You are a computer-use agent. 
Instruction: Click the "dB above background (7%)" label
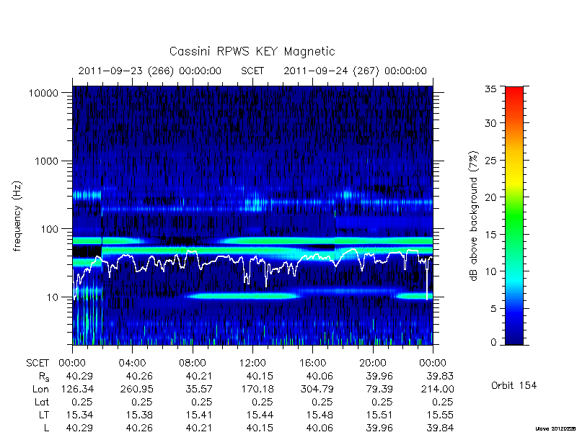click(474, 216)
